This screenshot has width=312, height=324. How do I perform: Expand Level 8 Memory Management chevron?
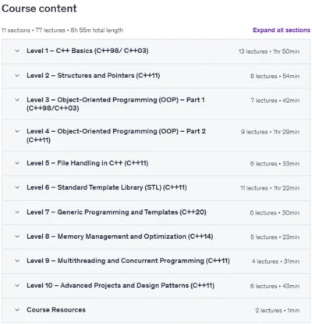point(17,237)
